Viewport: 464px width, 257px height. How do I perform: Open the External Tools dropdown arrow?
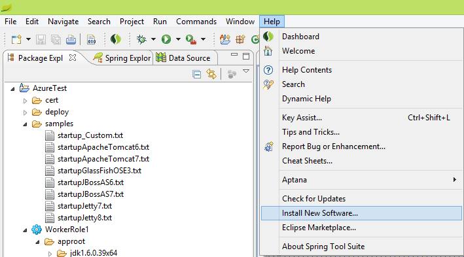pos(203,39)
